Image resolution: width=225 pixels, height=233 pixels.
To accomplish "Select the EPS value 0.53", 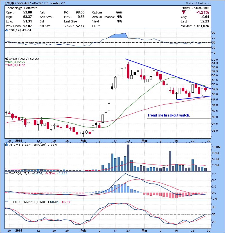I will pyautogui.click(x=81, y=17).
